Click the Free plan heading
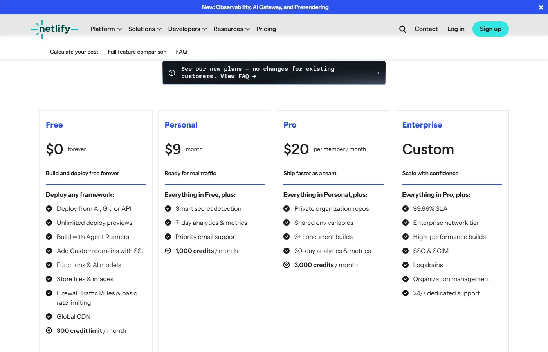This screenshot has width=548, height=352. tap(54, 125)
